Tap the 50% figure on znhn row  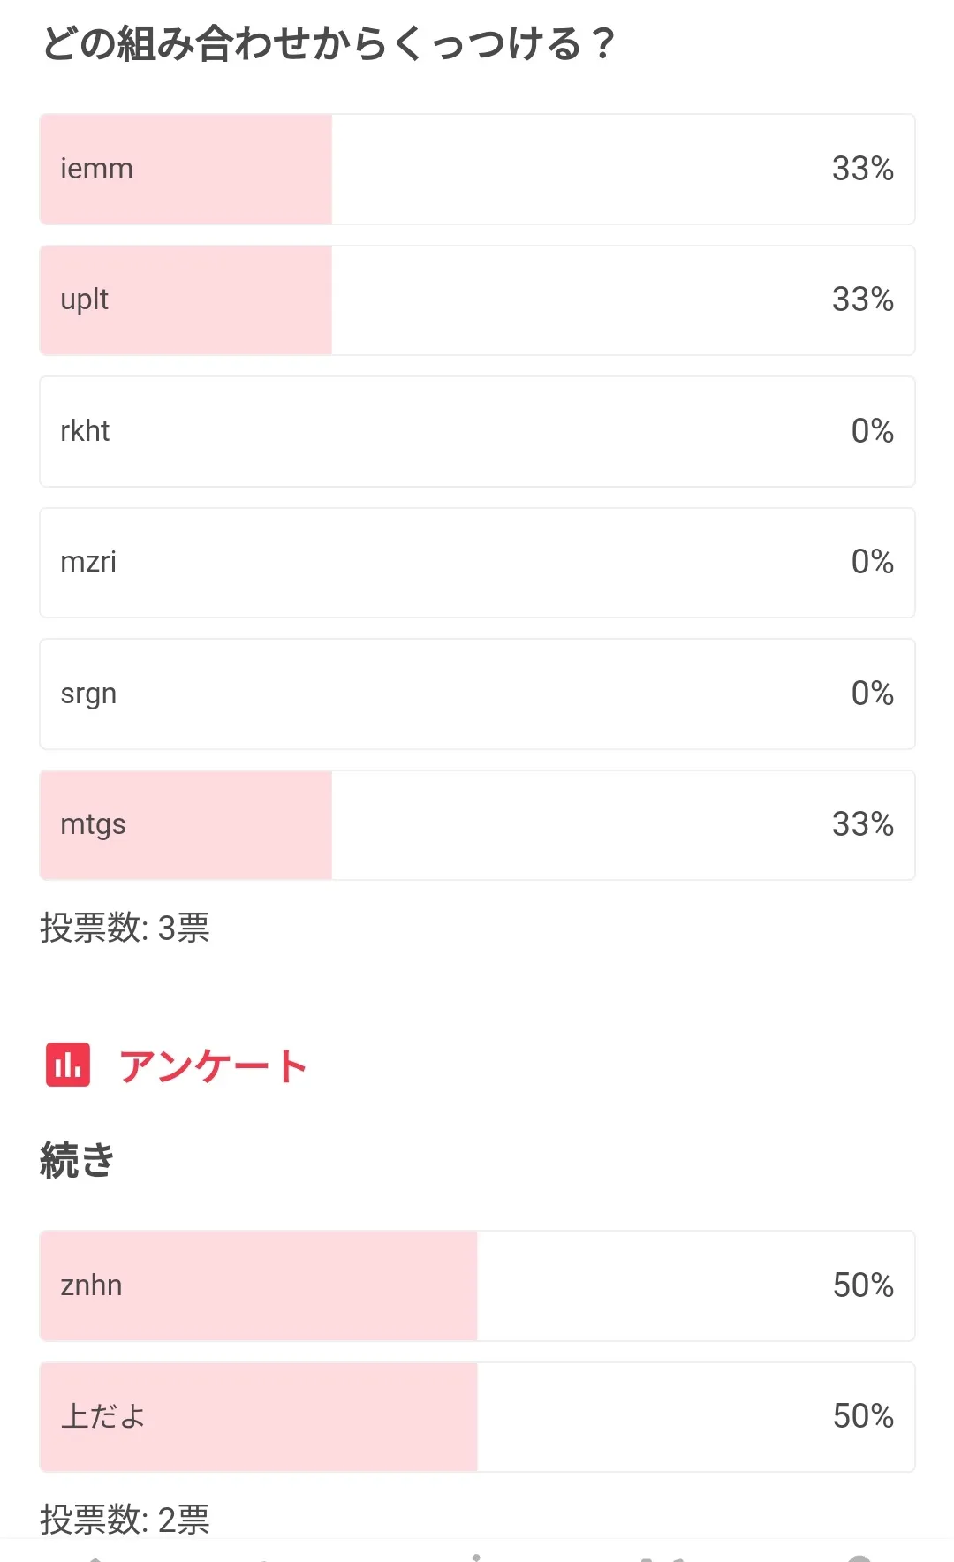[x=862, y=1285]
